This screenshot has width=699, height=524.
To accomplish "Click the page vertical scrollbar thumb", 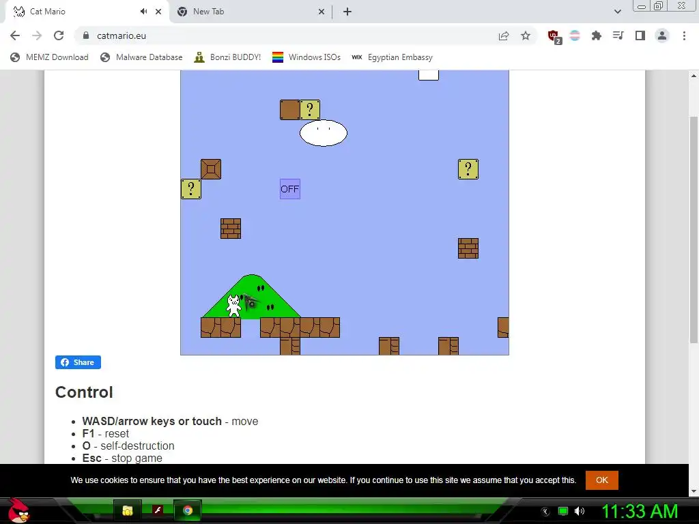I will [x=694, y=229].
